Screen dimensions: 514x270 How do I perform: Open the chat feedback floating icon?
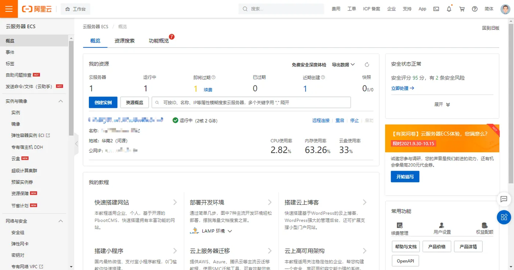pyautogui.click(x=504, y=199)
